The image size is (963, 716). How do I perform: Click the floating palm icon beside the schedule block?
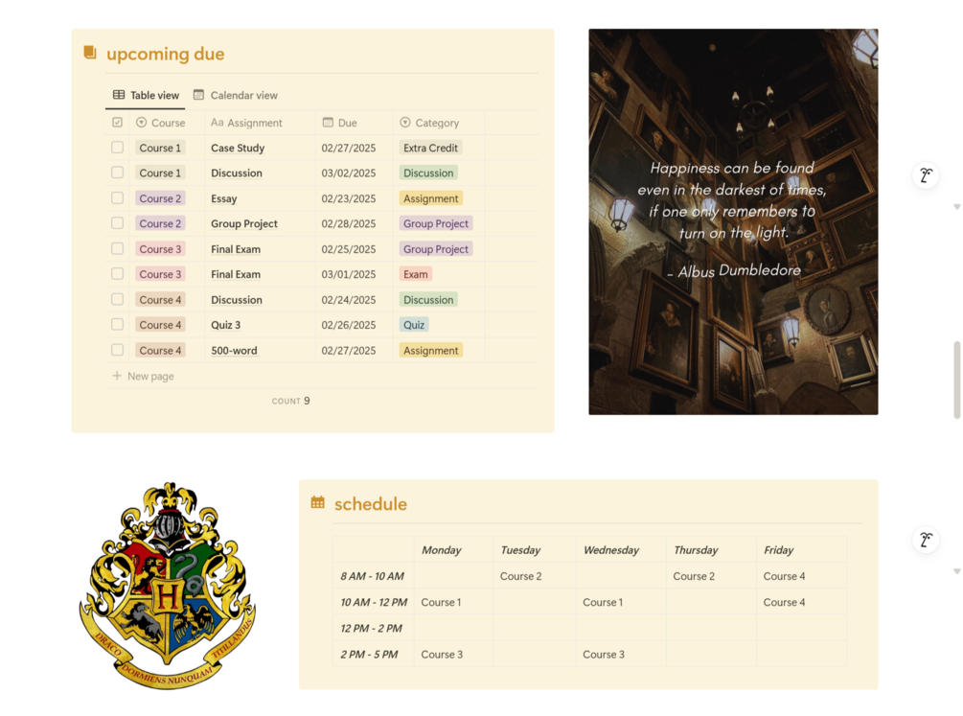926,541
